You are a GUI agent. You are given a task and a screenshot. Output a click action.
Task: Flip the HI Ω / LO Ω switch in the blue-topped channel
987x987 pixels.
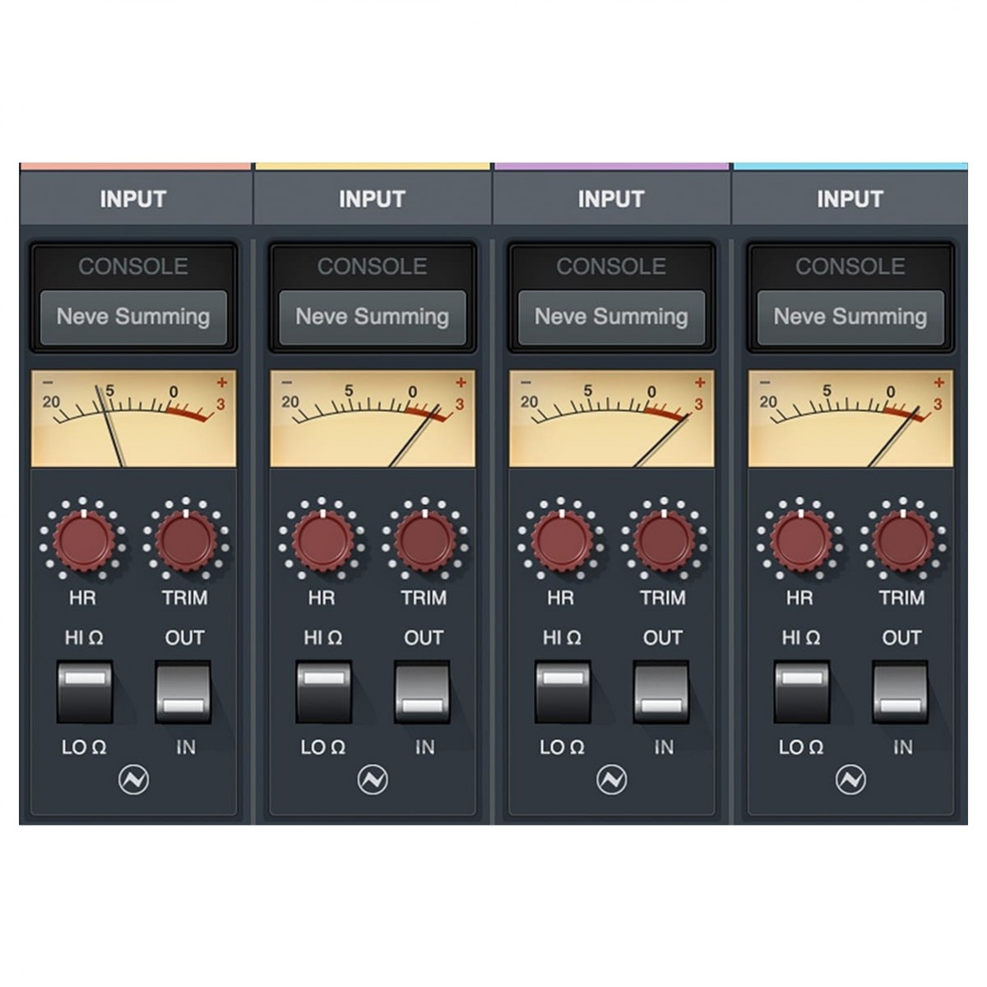[x=801, y=693]
